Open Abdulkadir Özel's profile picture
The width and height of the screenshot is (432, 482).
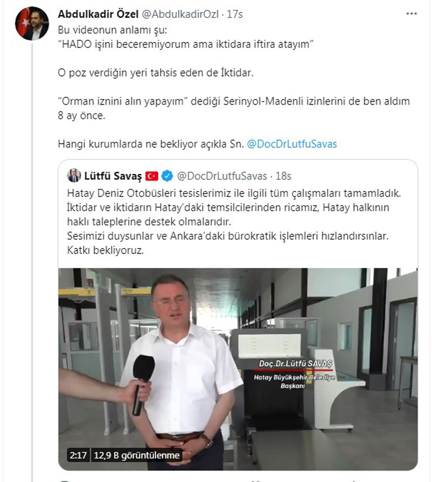pos(32,23)
